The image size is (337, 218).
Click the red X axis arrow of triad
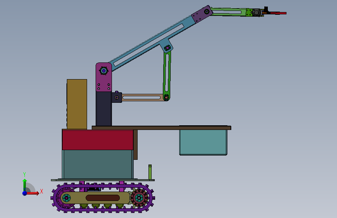33,193
